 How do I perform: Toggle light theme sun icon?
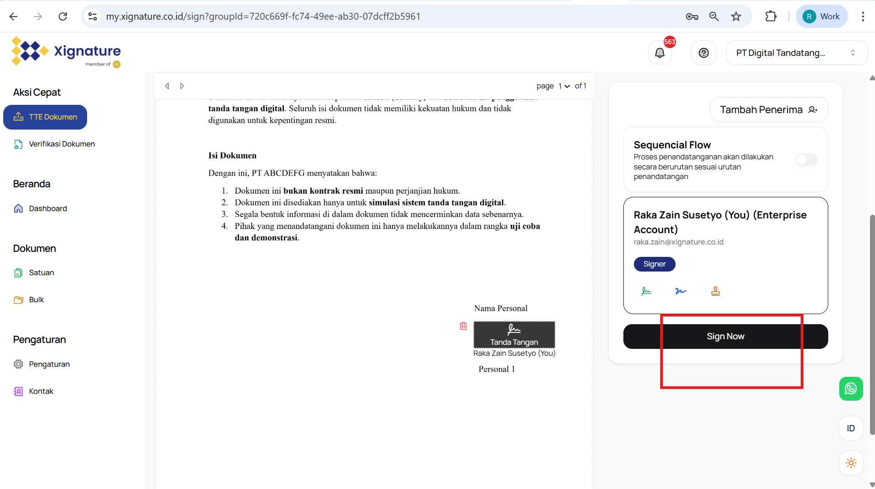click(x=851, y=463)
